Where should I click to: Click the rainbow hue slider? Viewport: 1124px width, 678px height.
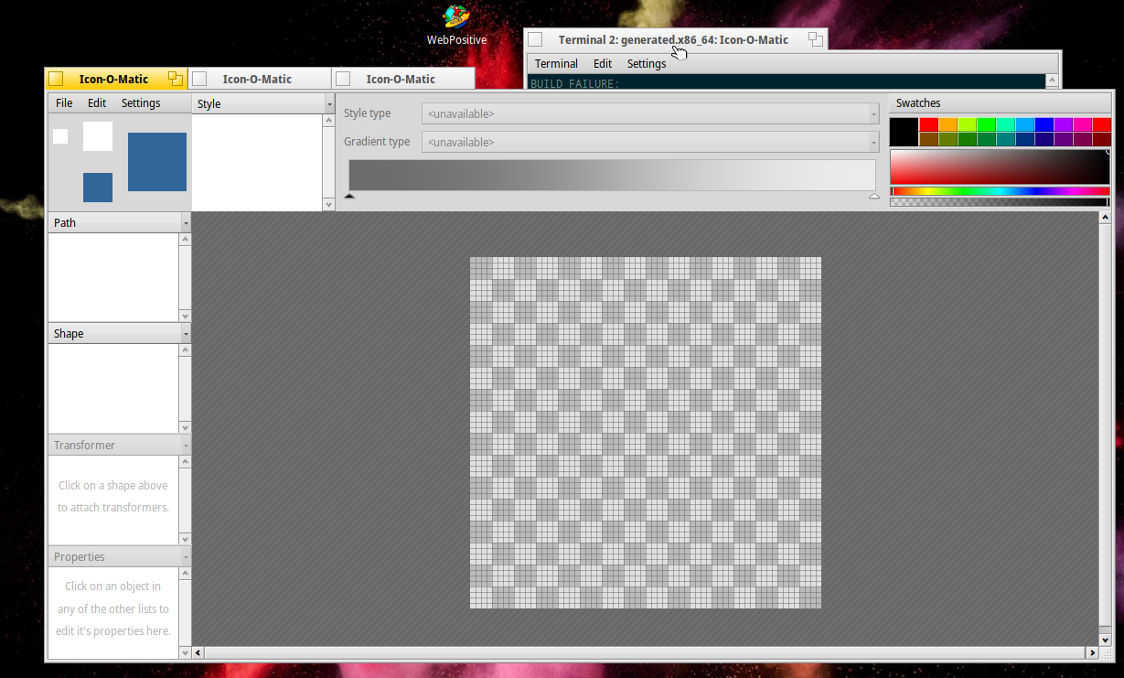1000,191
